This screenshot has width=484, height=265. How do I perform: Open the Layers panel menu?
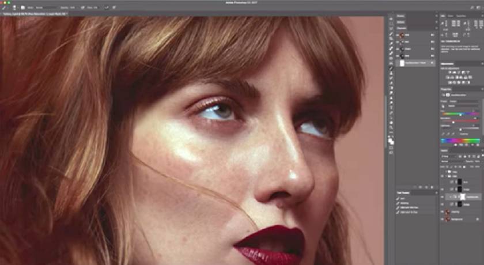482,150
